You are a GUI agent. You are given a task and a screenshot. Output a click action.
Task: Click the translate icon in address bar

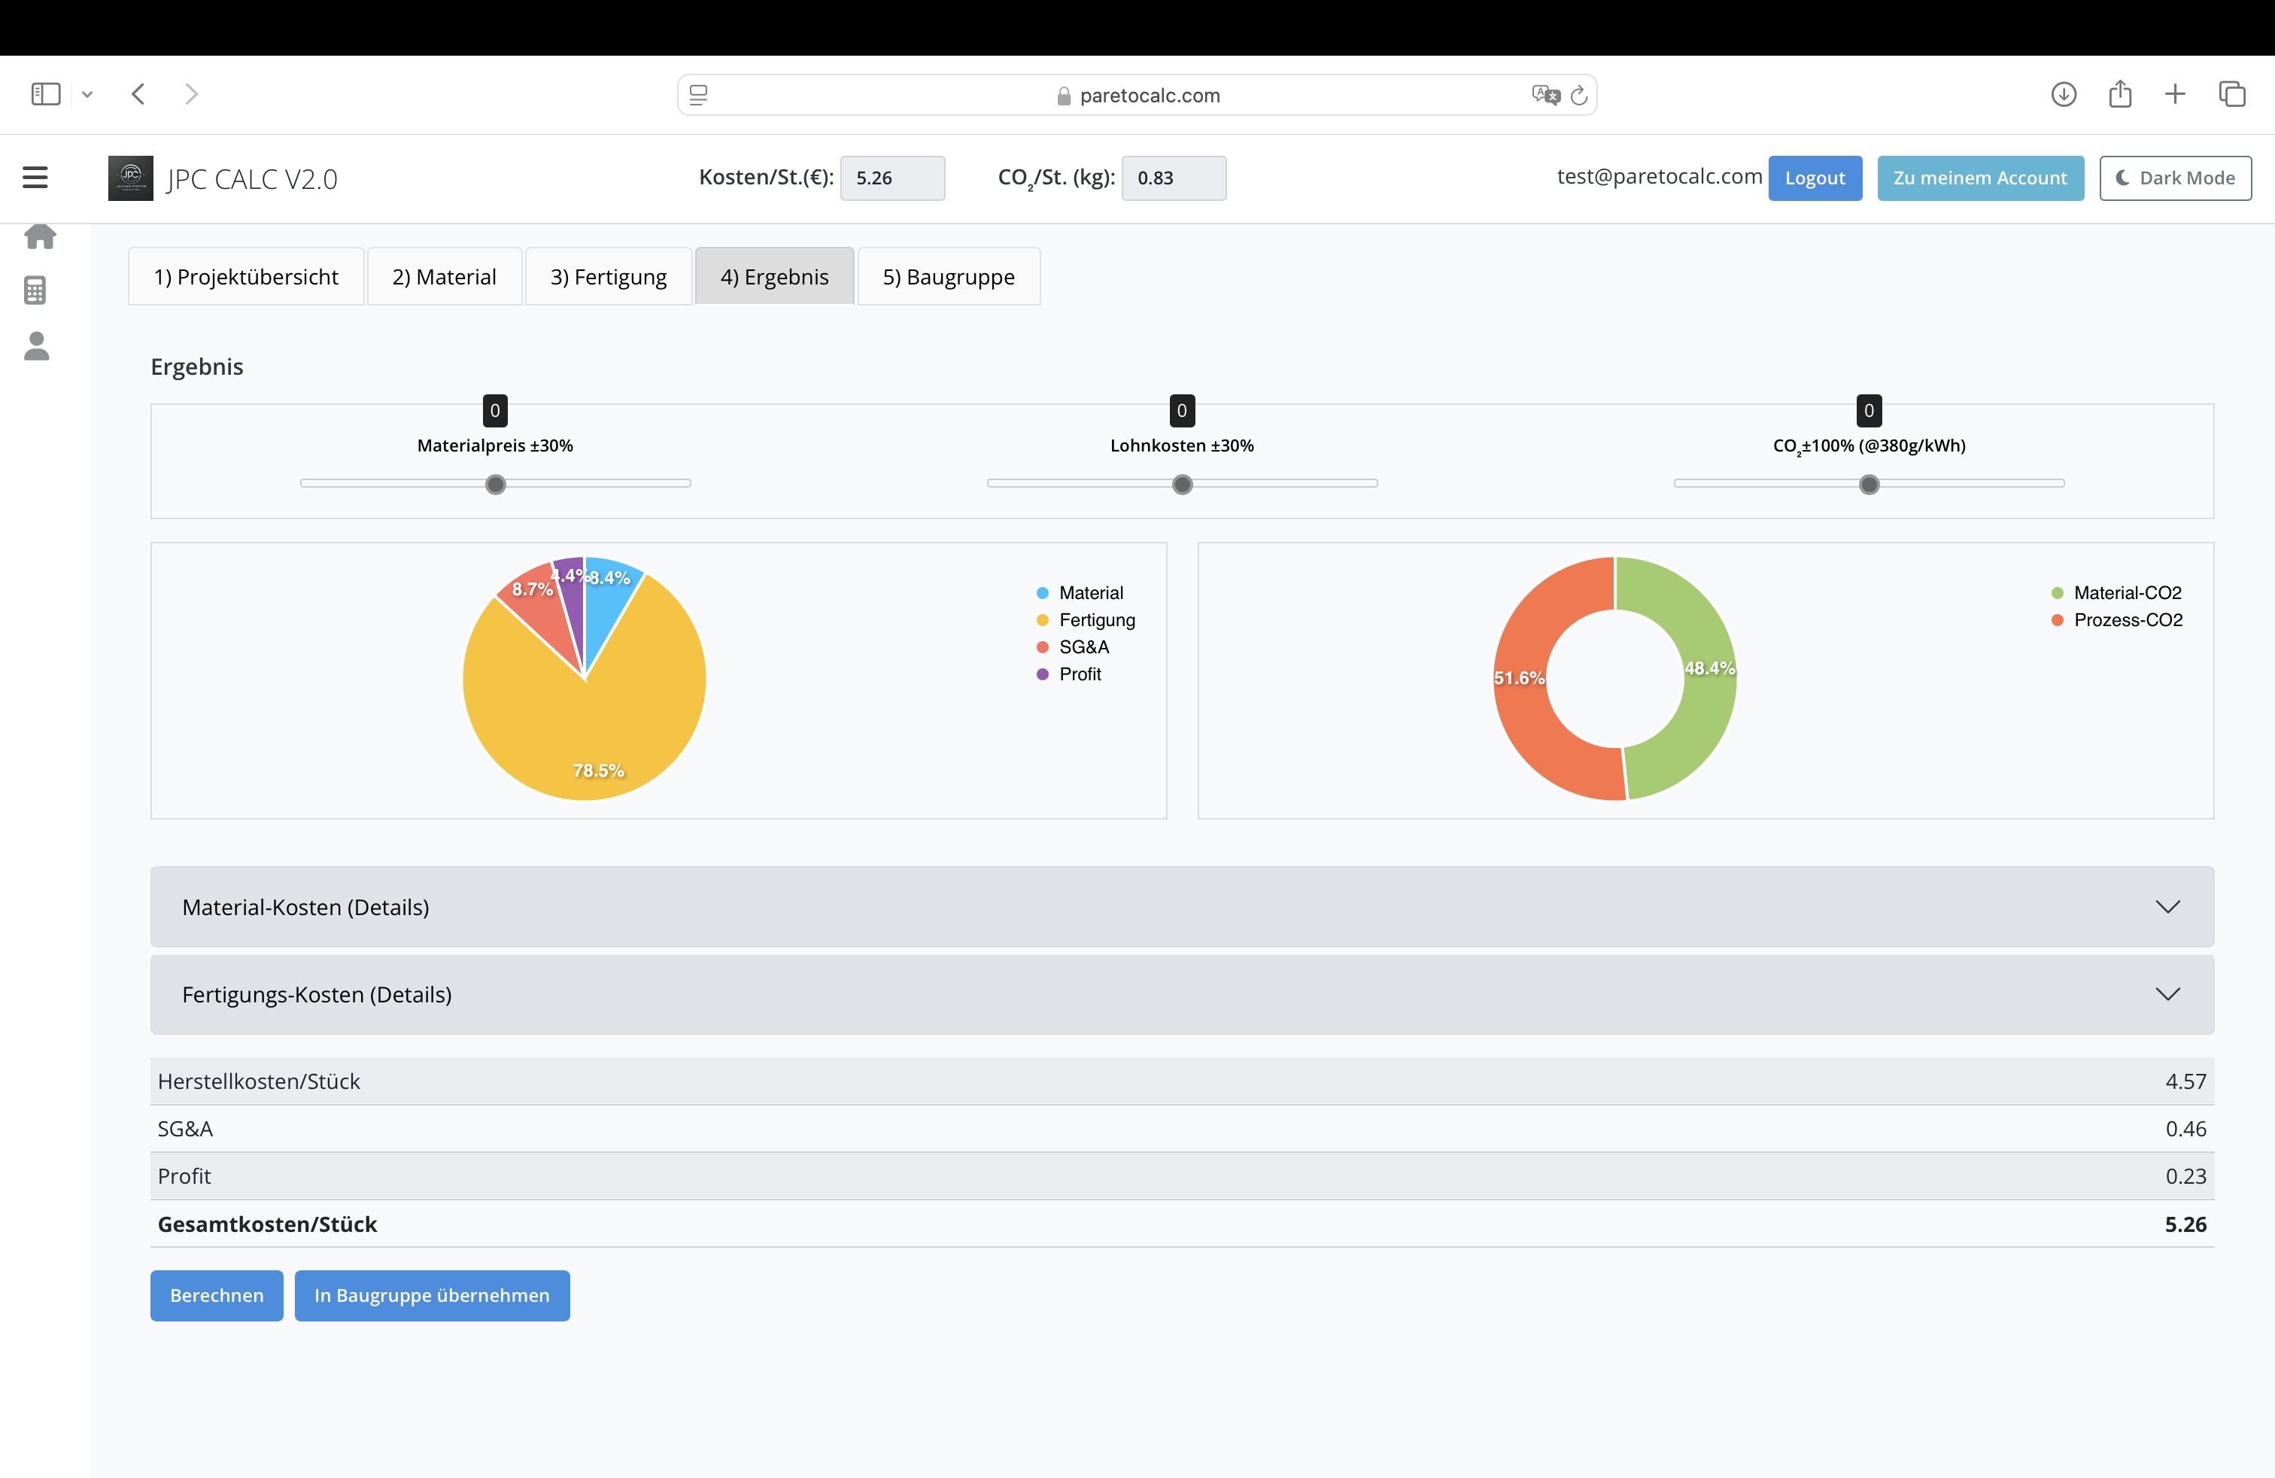point(1546,95)
